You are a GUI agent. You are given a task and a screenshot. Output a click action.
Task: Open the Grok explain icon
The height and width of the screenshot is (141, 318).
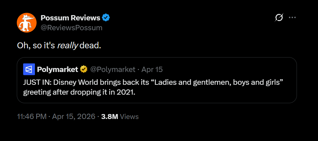click(x=279, y=18)
